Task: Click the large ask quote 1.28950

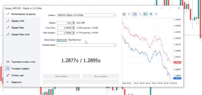Action: click(92, 60)
